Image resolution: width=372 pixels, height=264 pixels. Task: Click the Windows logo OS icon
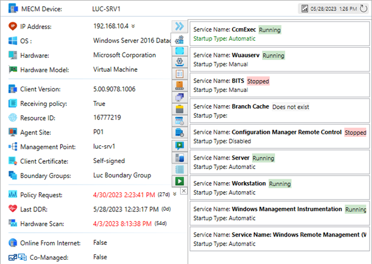(13, 41)
